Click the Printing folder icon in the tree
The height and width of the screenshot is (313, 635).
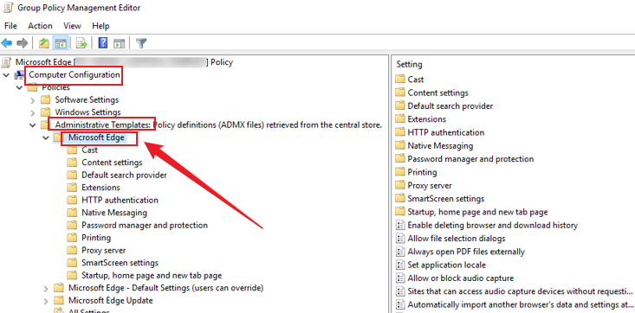[x=72, y=238]
